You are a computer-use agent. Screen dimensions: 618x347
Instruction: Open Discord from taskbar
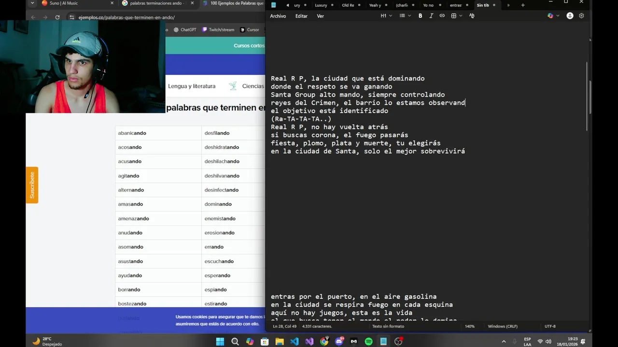339,342
